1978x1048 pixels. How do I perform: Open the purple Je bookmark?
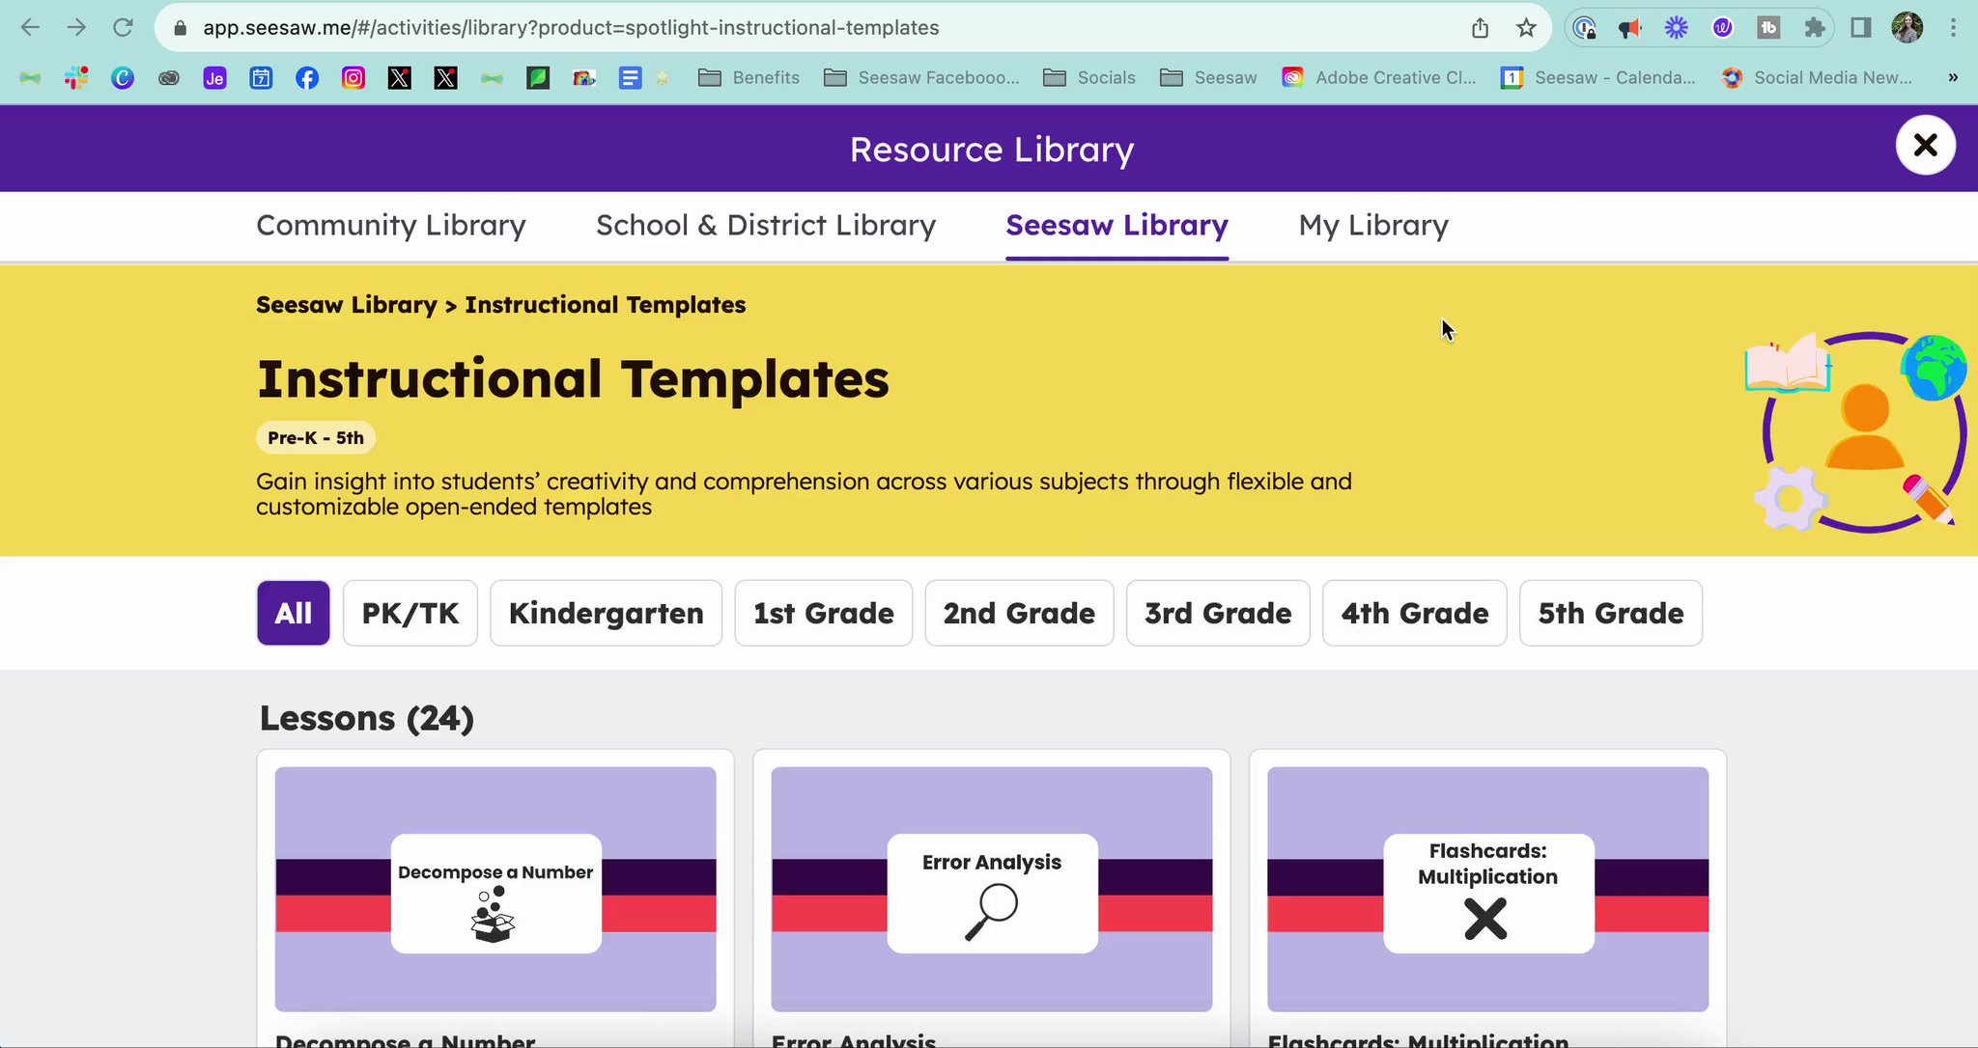click(x=215, y=78)
